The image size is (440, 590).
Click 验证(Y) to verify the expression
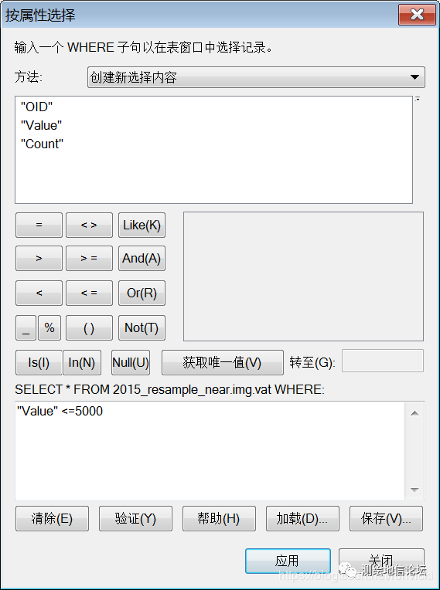tap(135, 518)
